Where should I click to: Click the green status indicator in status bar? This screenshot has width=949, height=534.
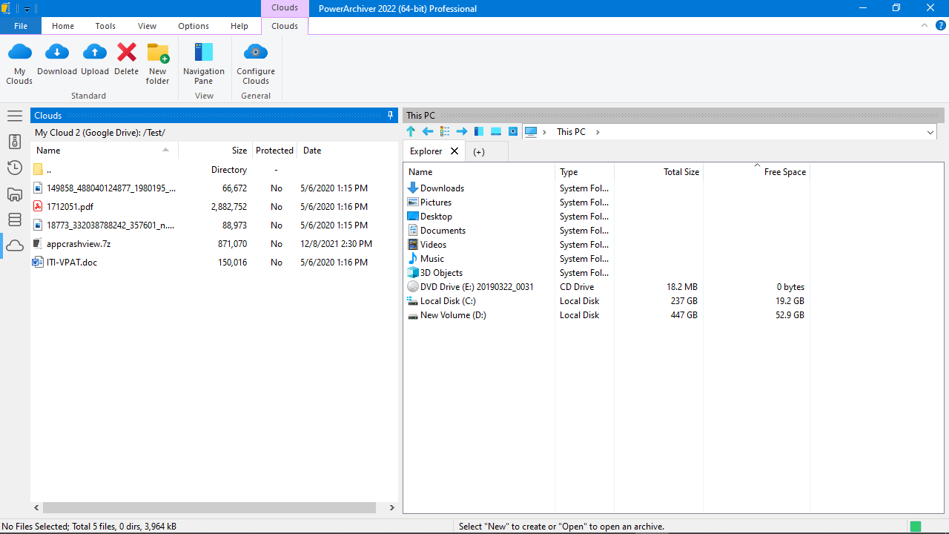[x=916, y=527]
